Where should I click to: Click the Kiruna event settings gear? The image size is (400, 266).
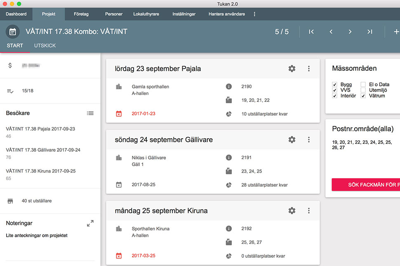(x=292, y=211)
